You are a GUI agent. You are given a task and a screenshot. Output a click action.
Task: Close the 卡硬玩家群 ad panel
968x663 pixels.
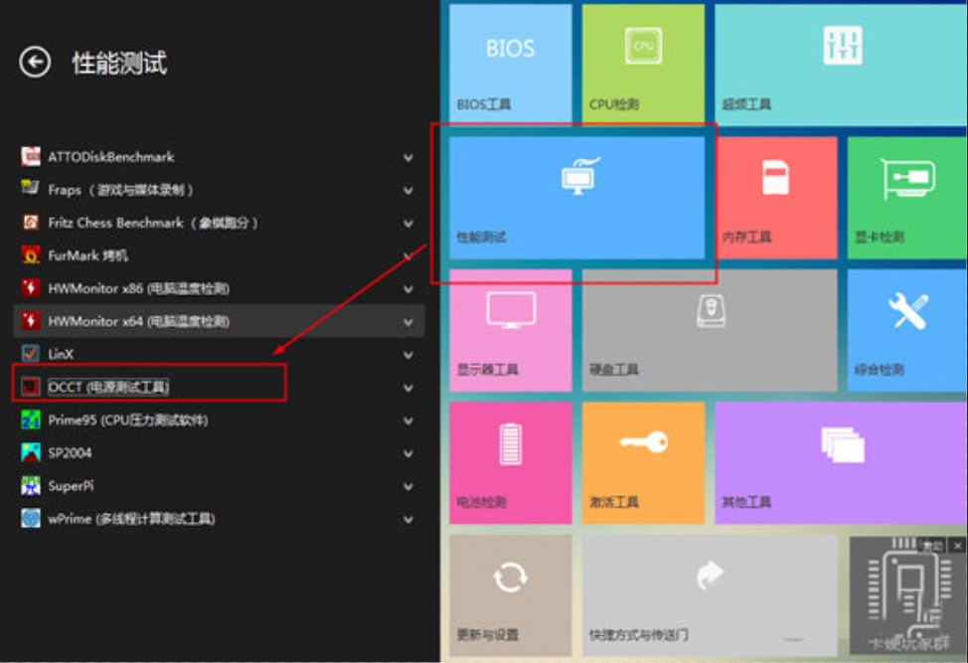click(957, 546)
